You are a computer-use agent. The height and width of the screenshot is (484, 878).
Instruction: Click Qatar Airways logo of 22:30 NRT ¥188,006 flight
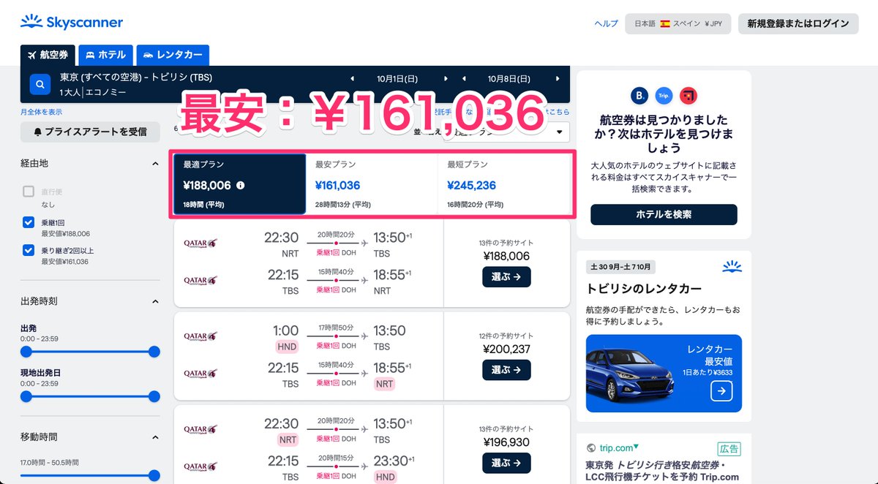[200, 243]
